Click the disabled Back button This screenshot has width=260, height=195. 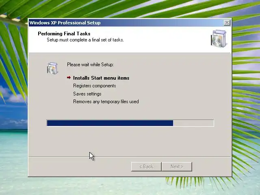[x=146, y=167]
